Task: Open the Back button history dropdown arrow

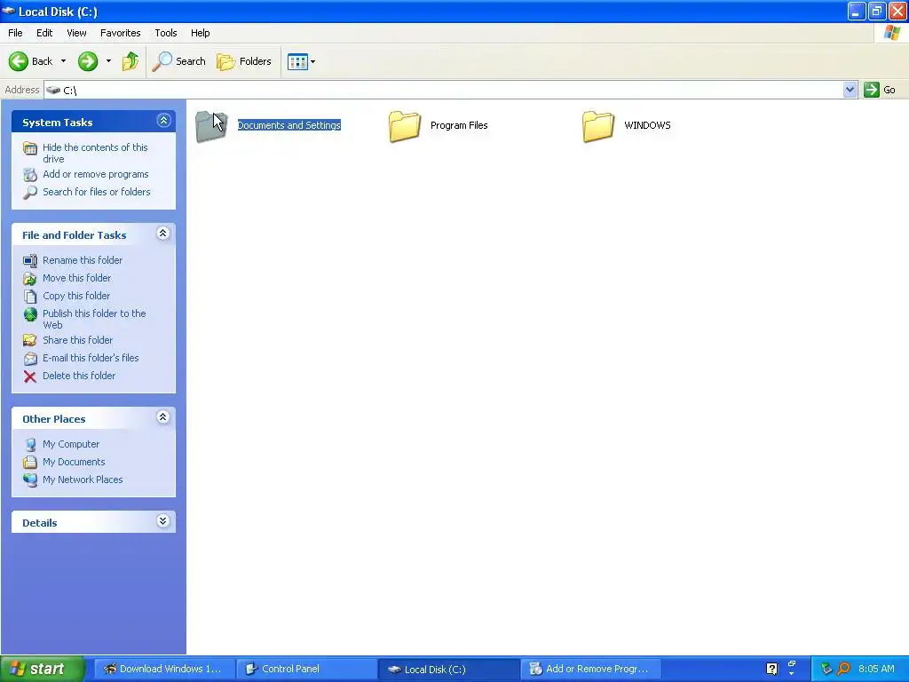Action: point(63,61)
